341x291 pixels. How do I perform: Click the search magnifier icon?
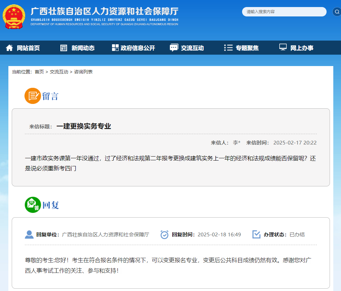coord(337,12)
